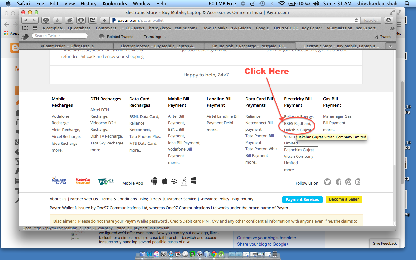This screenshot has width=416, height=260.
Task: Click the MasterCard SecureCode badge
Action: click(83, 181)
